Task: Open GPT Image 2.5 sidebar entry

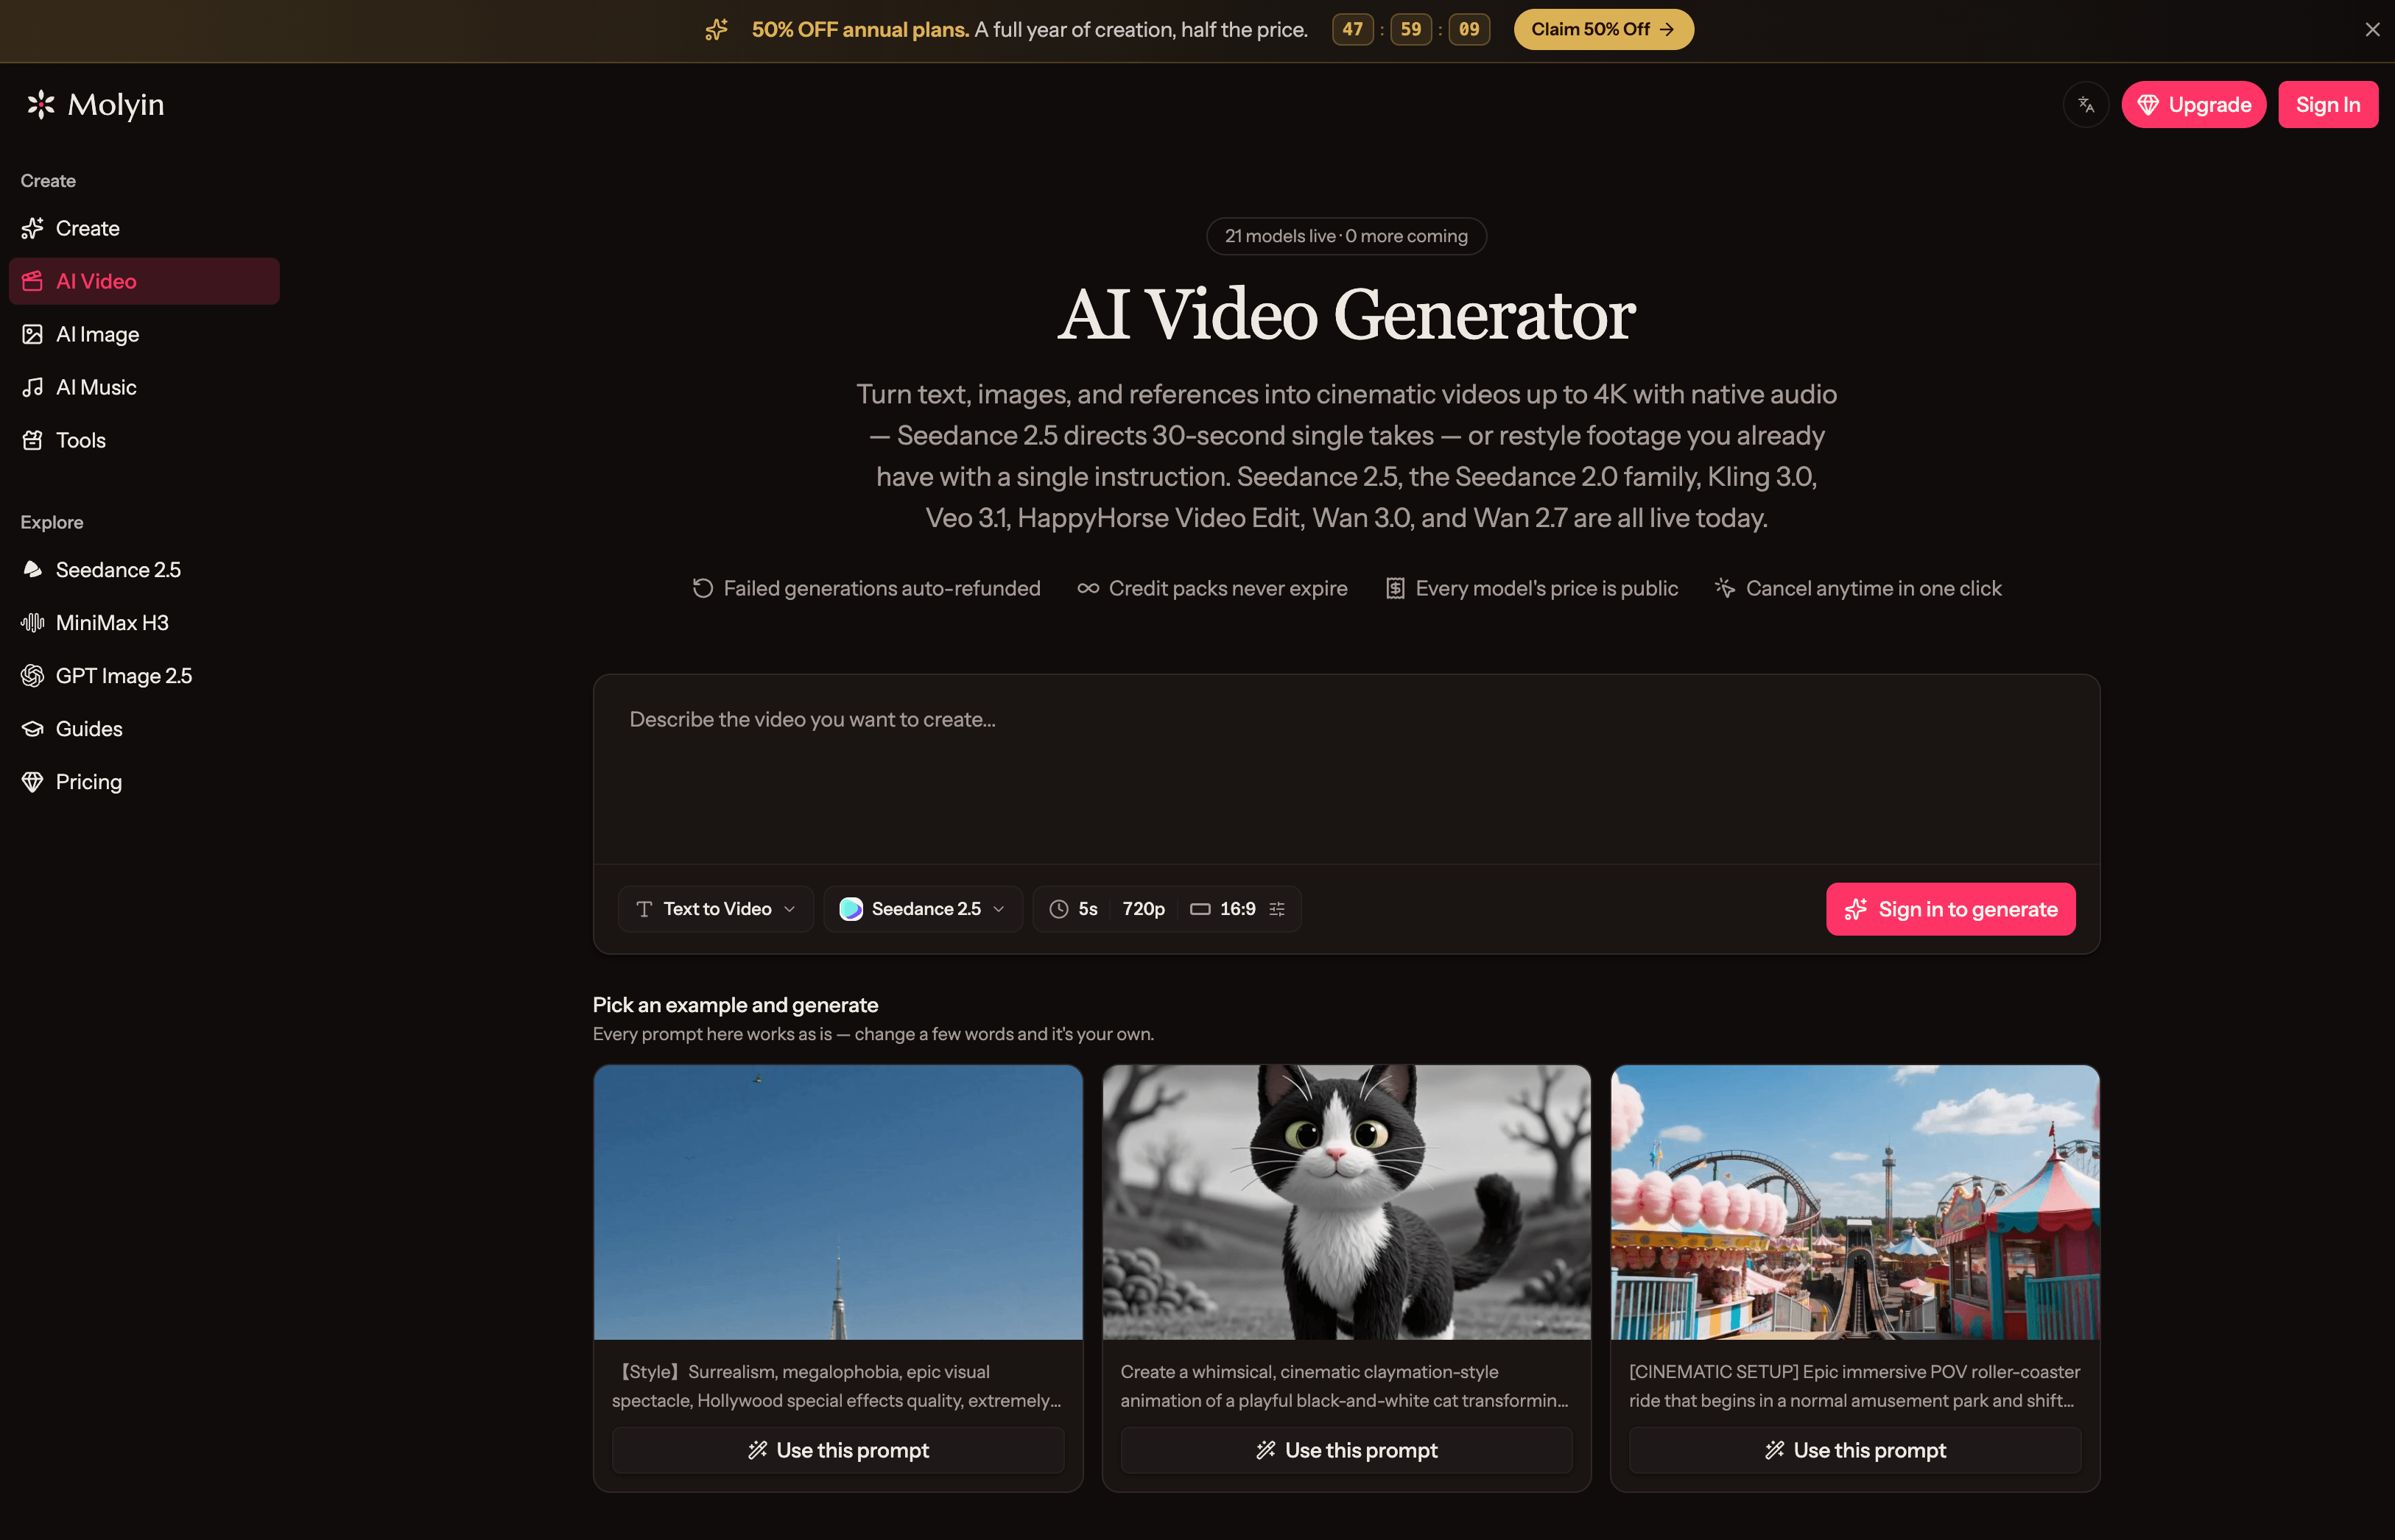Action: [x=144, y=675]
